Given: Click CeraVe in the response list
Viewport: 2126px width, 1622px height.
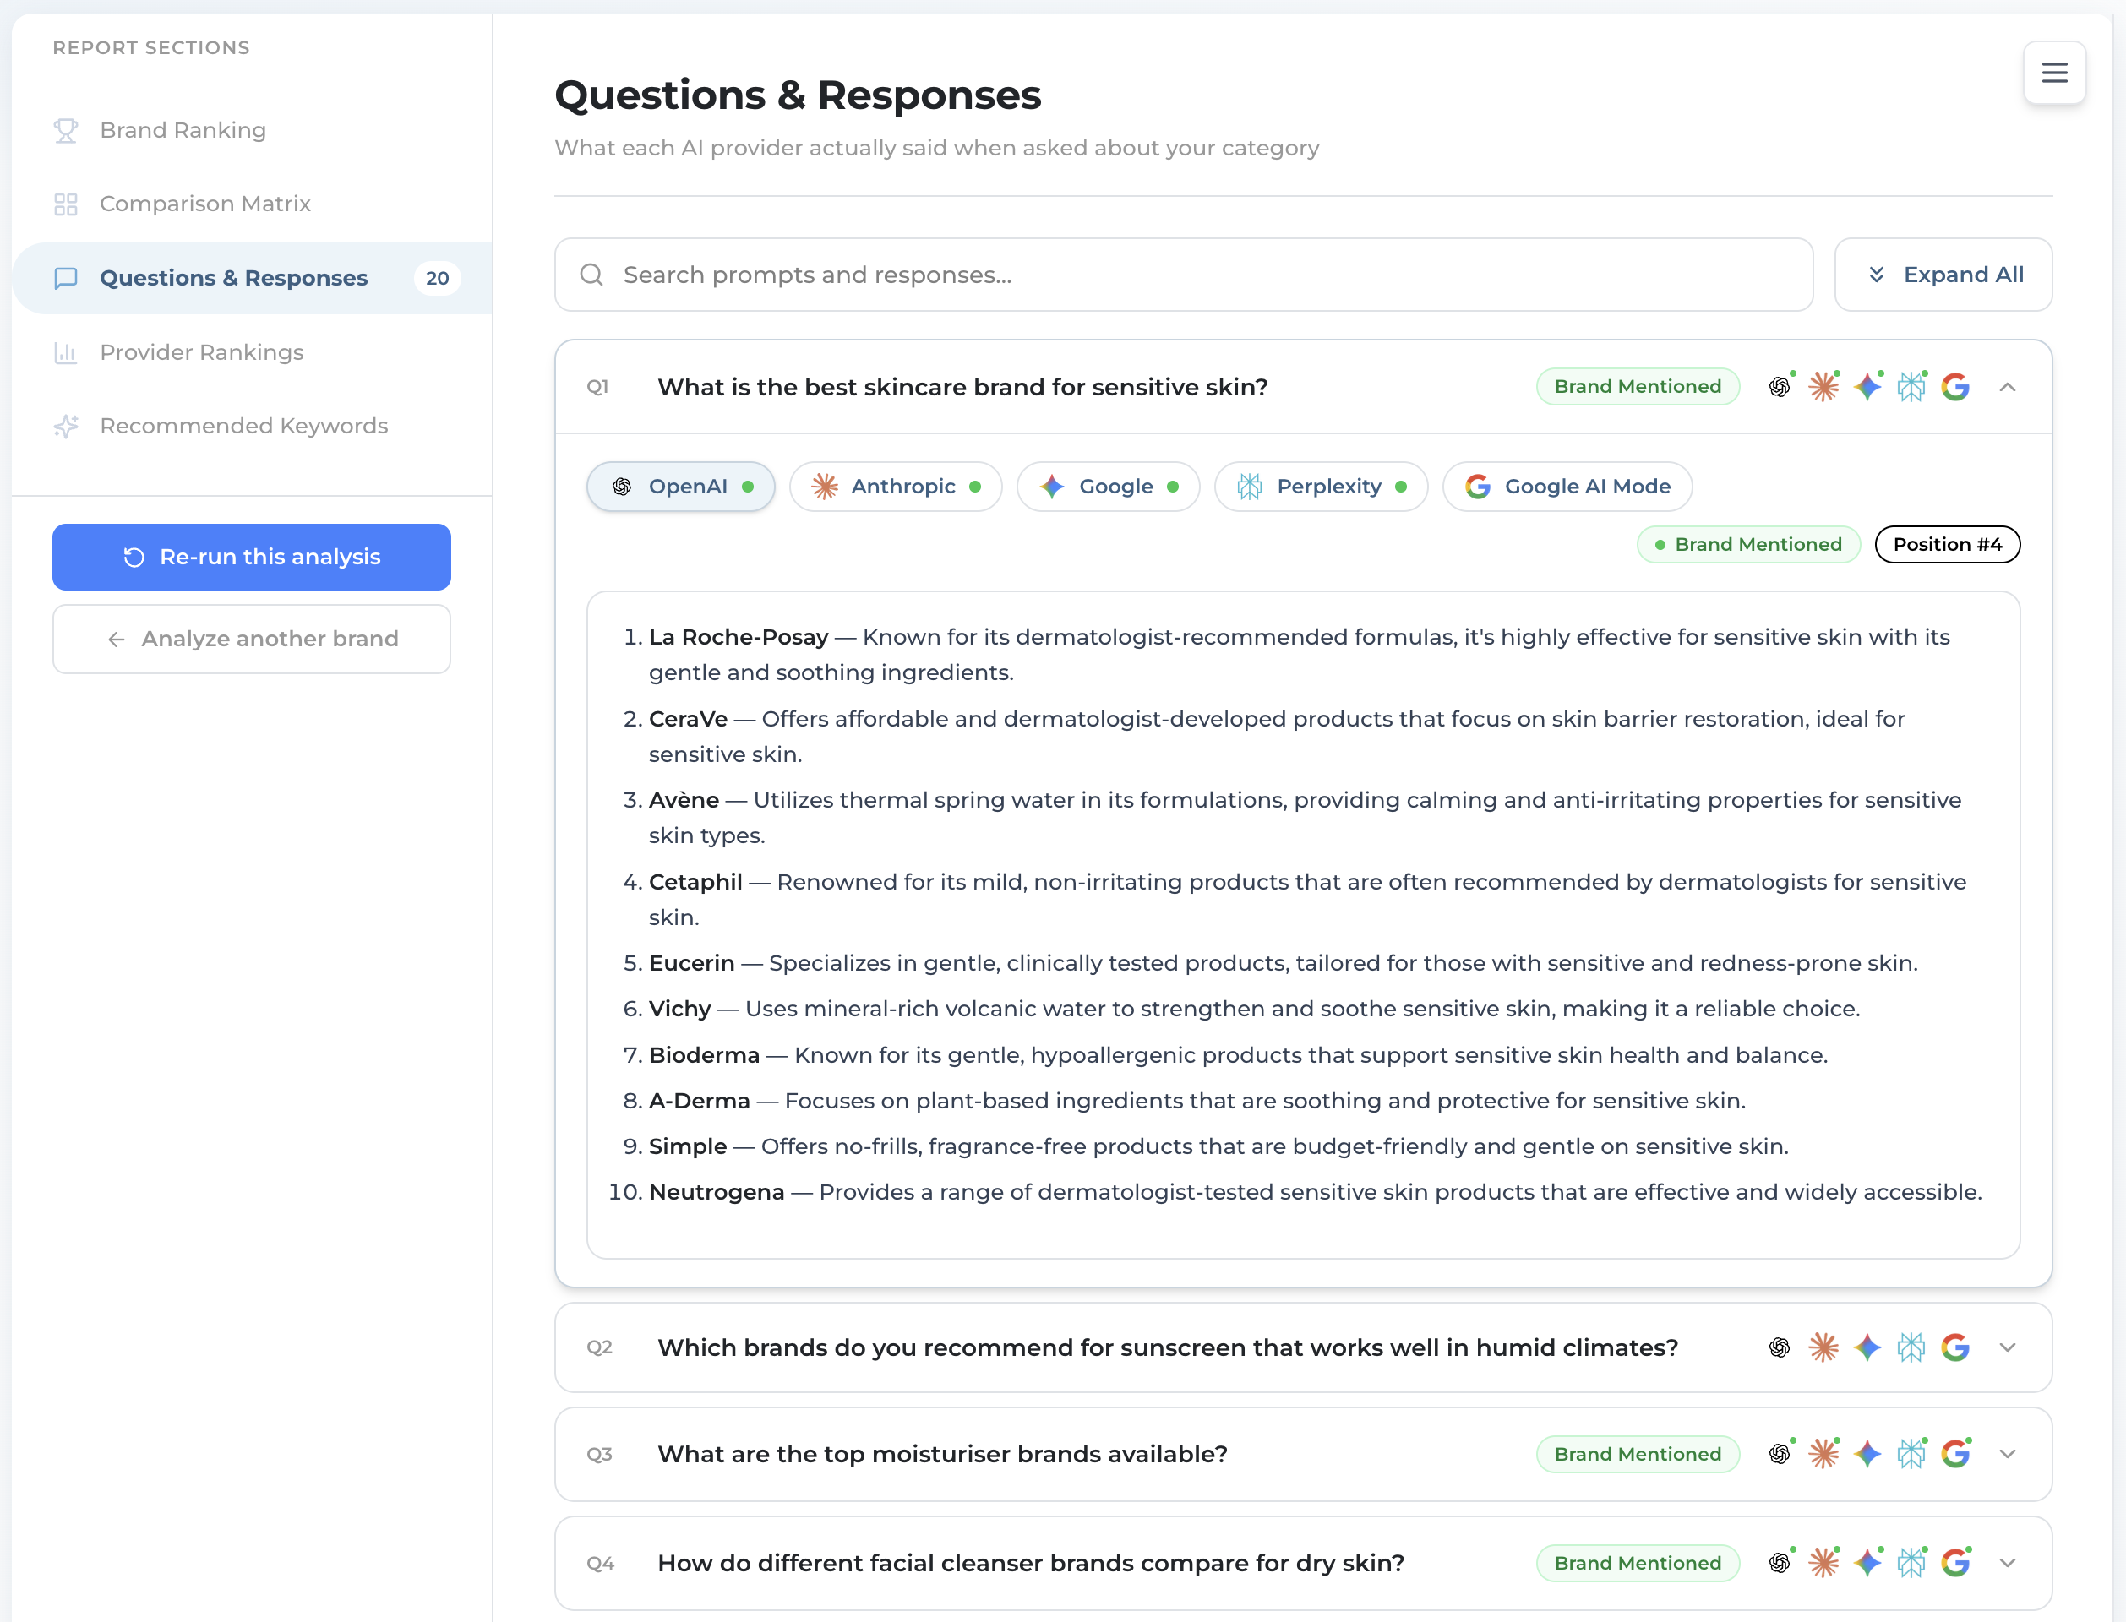Looking at the screenshot, I should pos(689,719).
